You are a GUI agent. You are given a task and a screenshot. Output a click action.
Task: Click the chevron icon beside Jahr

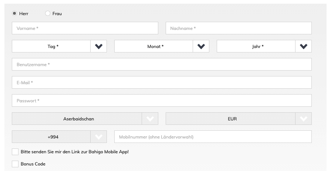tap(303, 47)
